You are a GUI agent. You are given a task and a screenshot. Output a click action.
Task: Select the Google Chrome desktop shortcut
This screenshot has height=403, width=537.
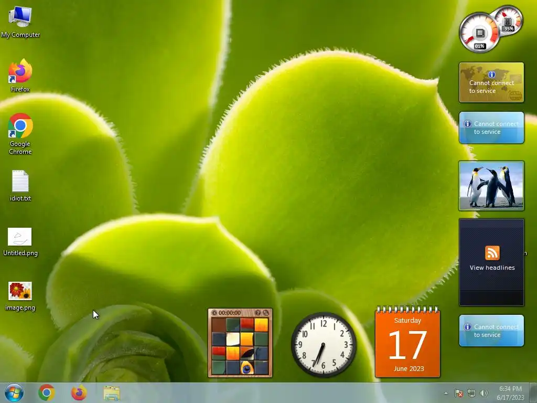coord(20,134)
